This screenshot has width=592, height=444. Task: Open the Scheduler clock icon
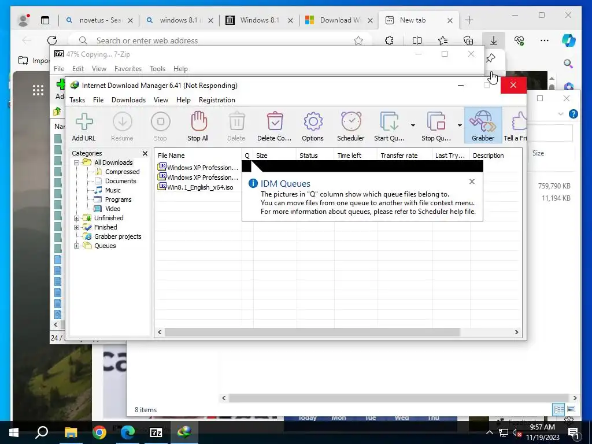[x=351, y=126]
